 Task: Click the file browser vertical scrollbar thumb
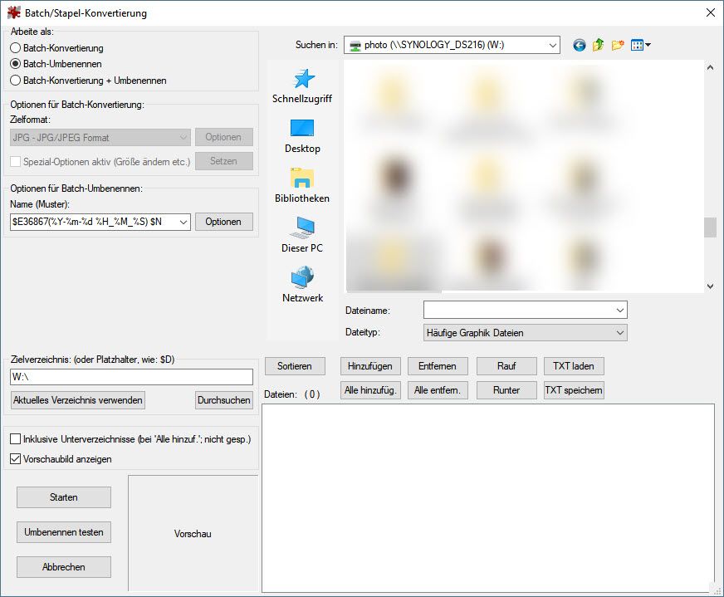[710, 228]
